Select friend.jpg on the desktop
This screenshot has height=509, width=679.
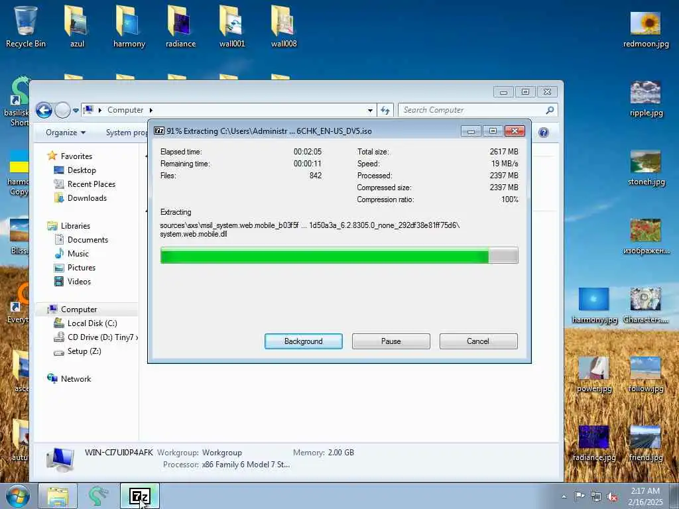(646, 443)
